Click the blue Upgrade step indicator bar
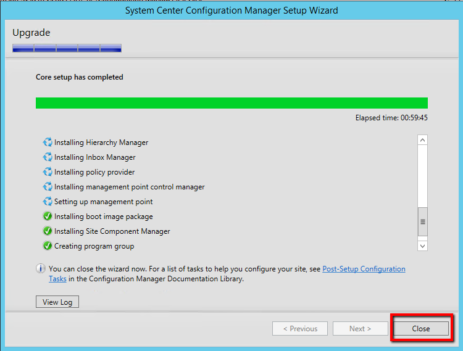463x351 pixels. pyautogui.click(x=67, y=48)
